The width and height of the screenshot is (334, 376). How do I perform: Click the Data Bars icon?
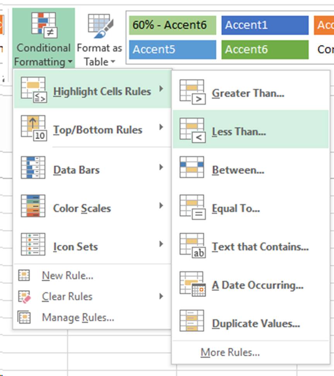[33, 167]
